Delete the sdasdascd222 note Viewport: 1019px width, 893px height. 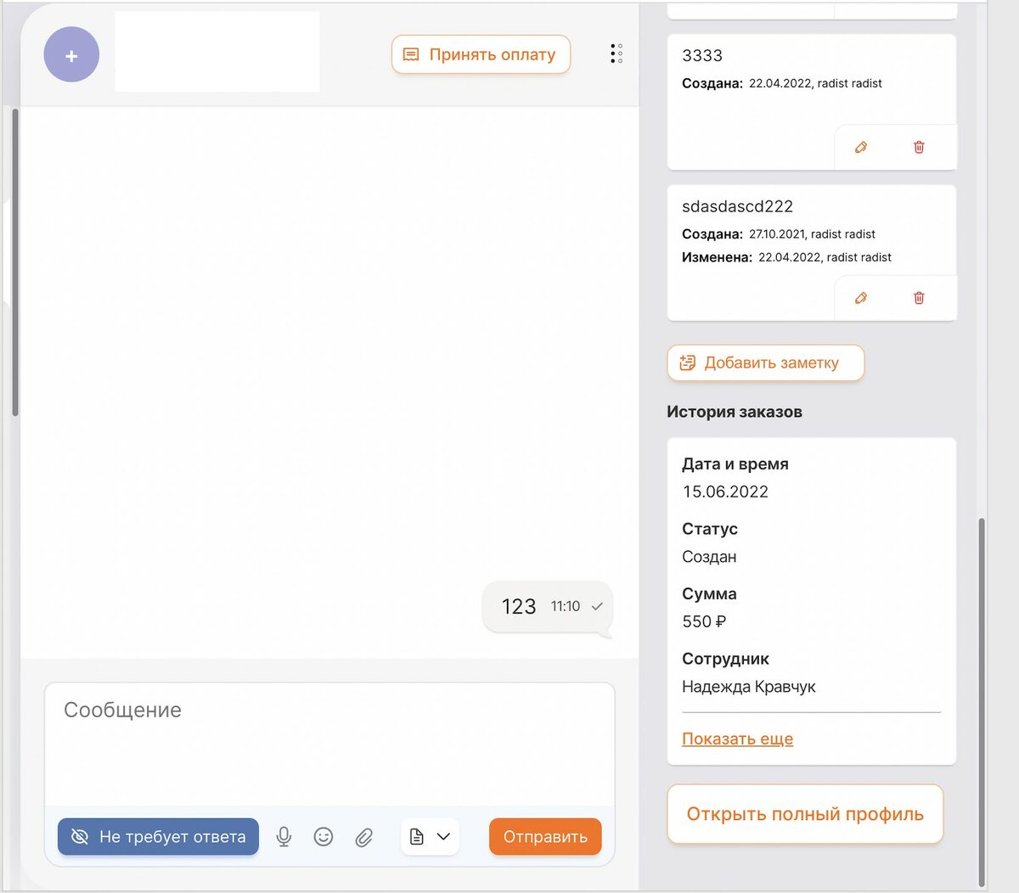tap(919, 298)
